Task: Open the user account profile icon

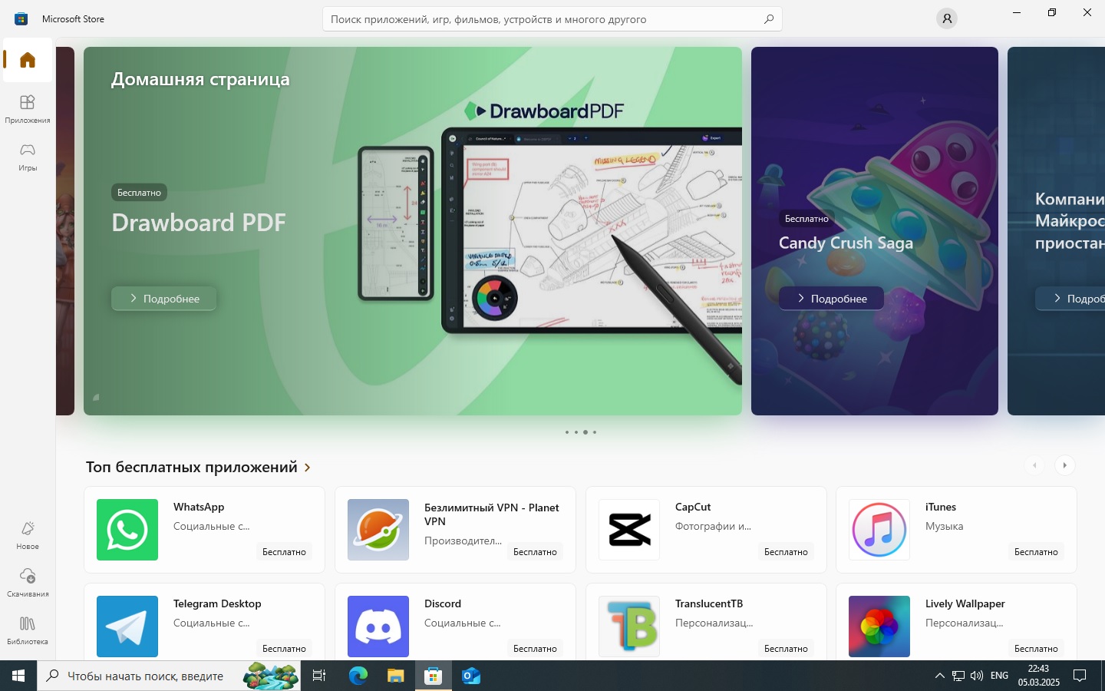Action: coord(947,18)
